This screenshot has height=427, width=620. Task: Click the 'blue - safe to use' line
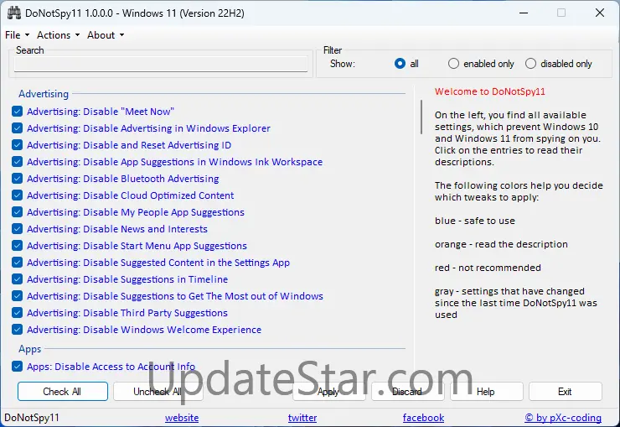(x=475, y=221)
